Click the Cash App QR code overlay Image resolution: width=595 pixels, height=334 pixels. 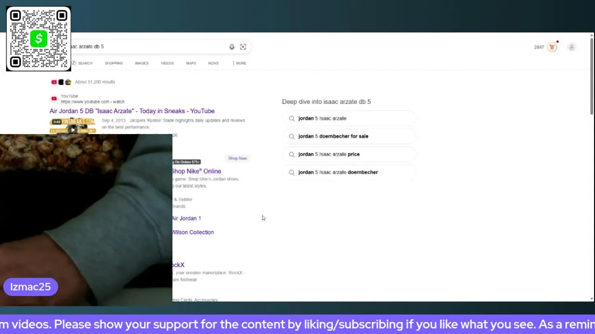tap(39, 39)
